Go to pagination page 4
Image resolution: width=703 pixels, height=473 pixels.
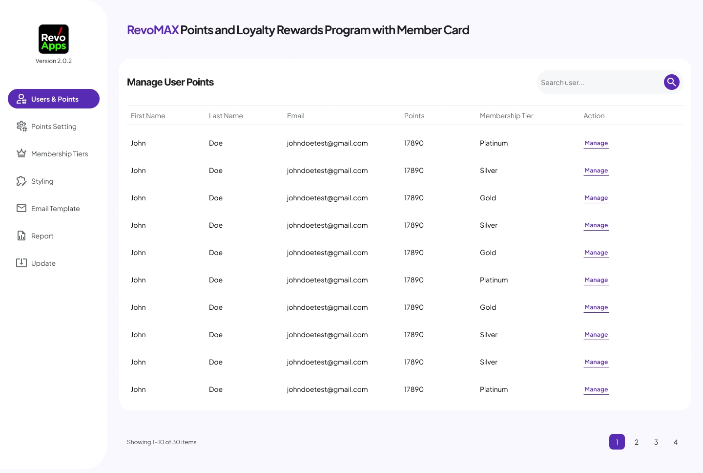pos(676,442)
